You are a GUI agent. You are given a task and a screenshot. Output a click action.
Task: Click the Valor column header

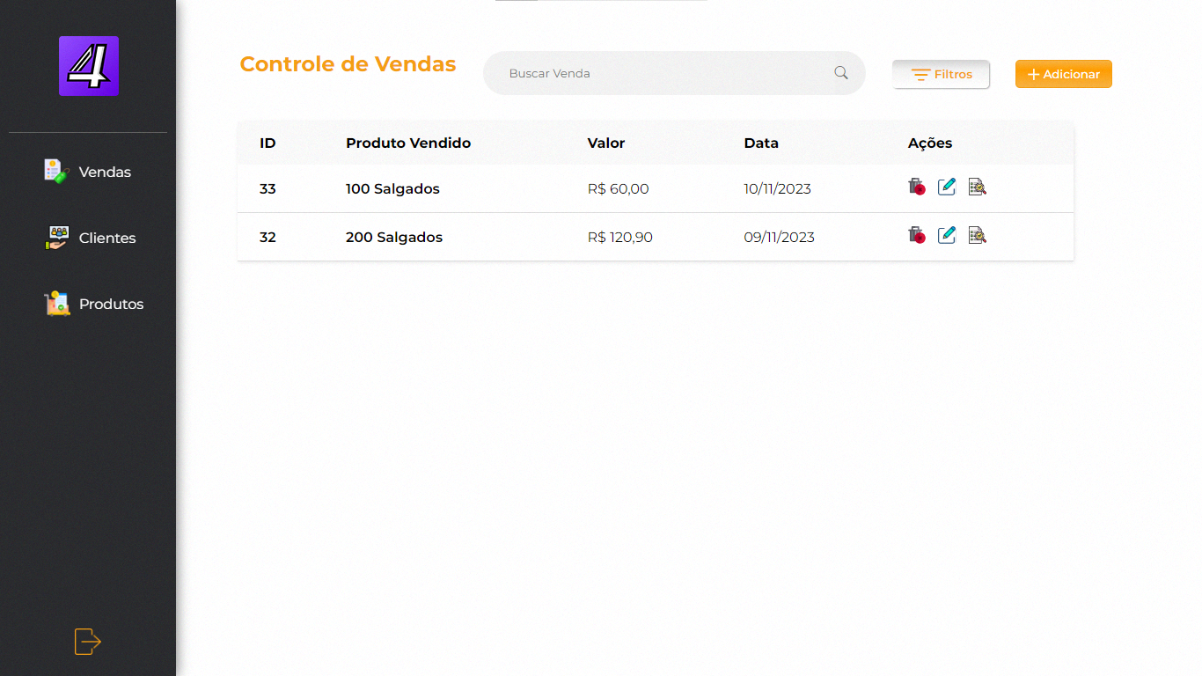click(606, 143)
